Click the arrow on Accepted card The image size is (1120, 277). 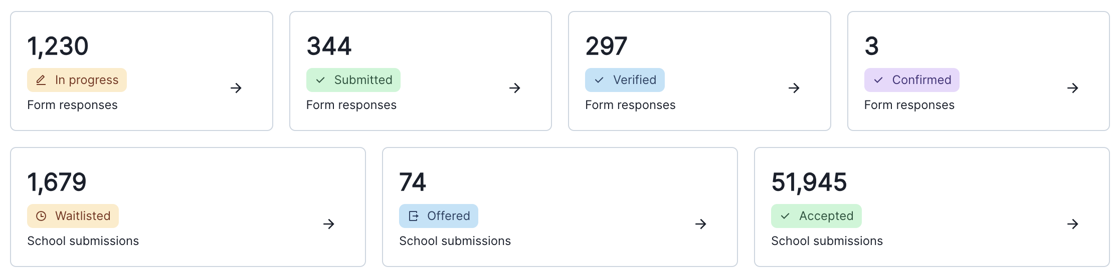click(1072, 224)
